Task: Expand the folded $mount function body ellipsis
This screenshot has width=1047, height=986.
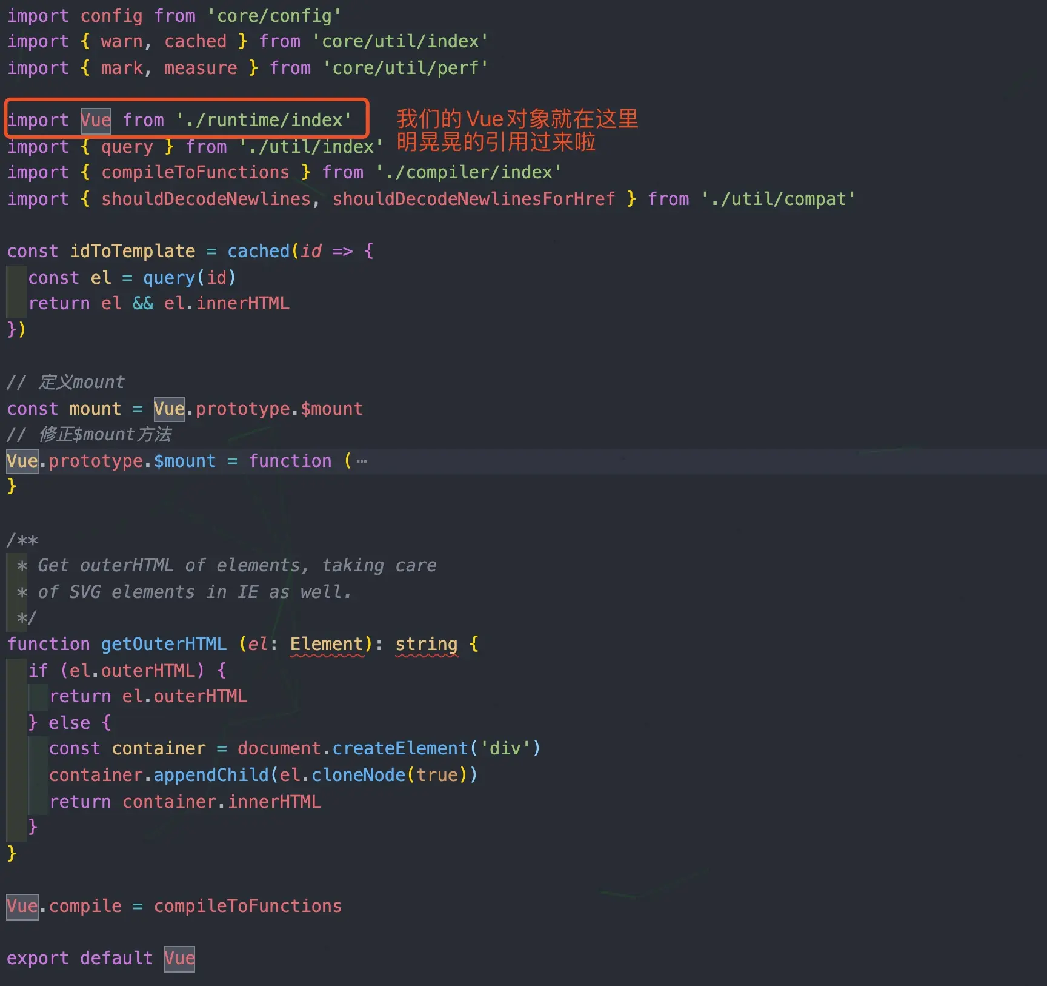Action: 362,461
